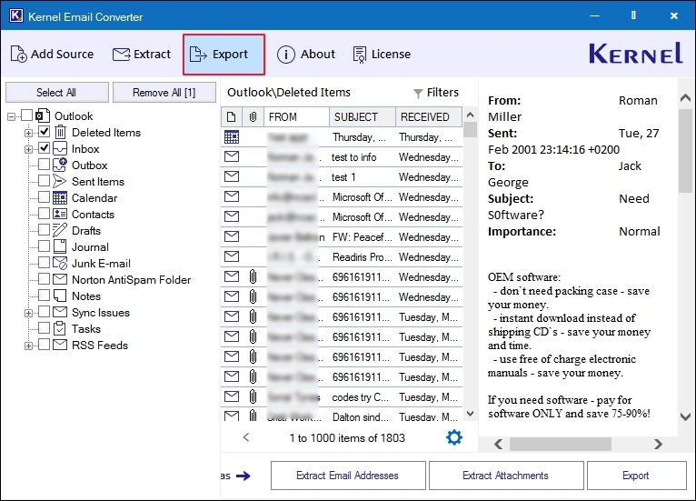This screenshot has width=696, height=501.
Task: Expand the Sync Issues tree node
Action: 28,313
